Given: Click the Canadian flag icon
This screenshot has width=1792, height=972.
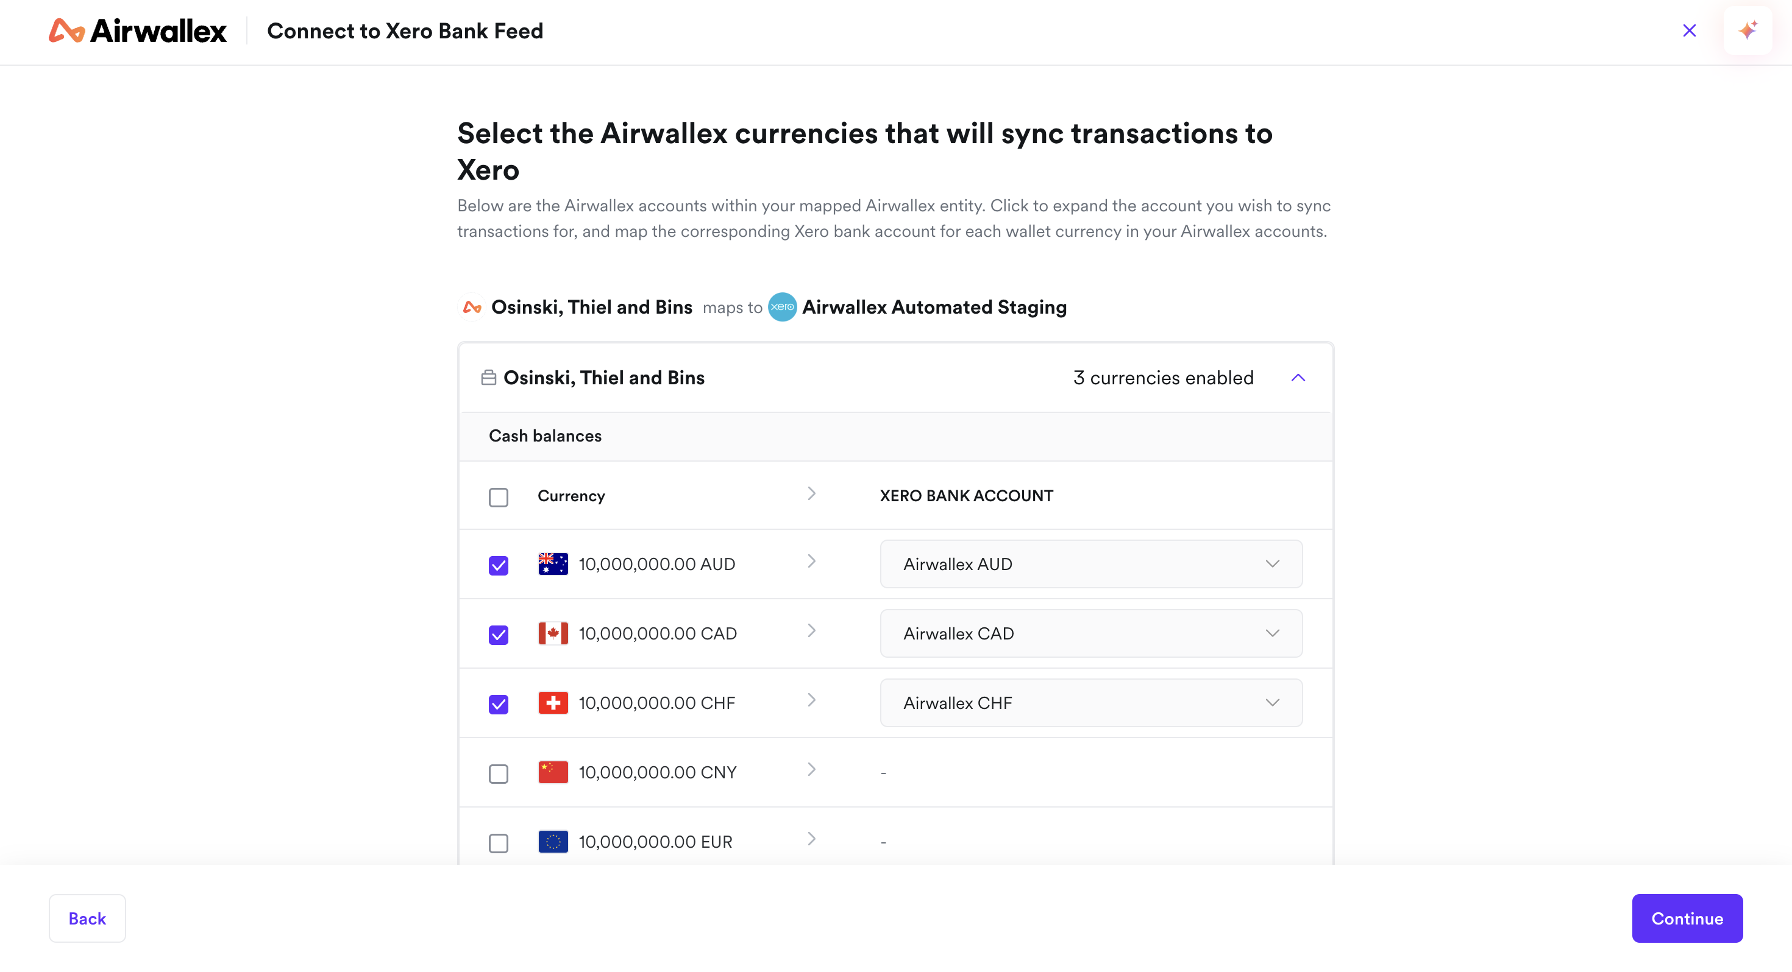Looking at the screenshot, I should click(553, 633).
